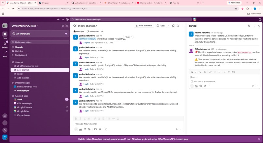Open OfficeMemoryAI Test workspace dropdown
The height and width of the screenshot is (143, 263).
(x=25, y=26)
